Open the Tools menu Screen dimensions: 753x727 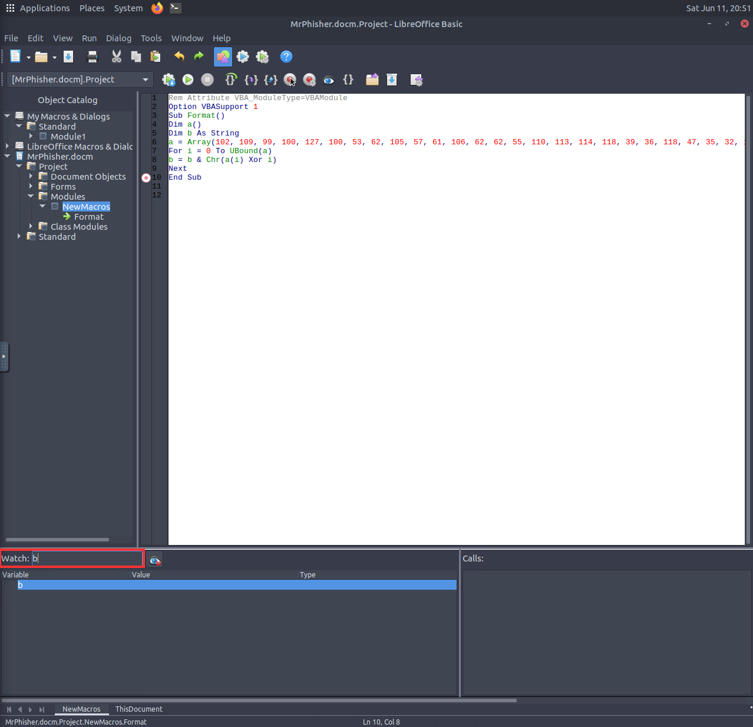click(x=151, y=38)
